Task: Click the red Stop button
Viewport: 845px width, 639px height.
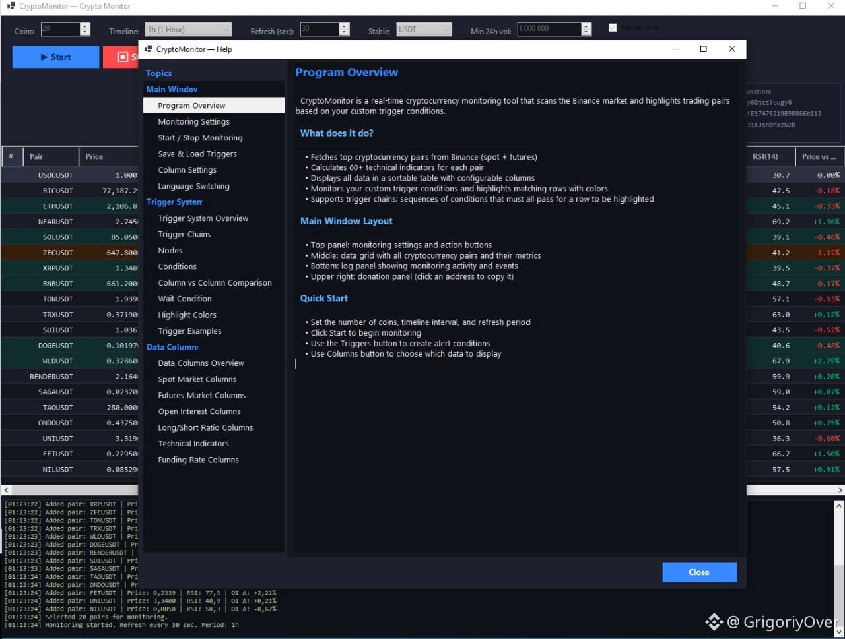Action: 121,57
